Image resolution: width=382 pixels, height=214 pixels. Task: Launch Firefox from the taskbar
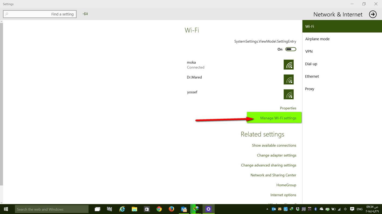click(172, 209)
